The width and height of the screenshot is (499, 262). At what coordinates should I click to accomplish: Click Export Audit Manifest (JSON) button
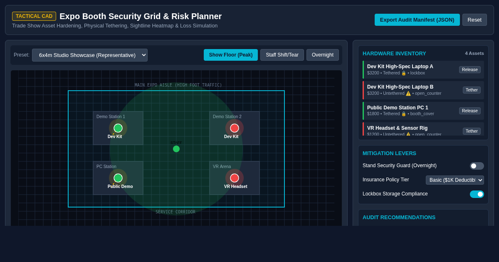click(x=417, y=20)
